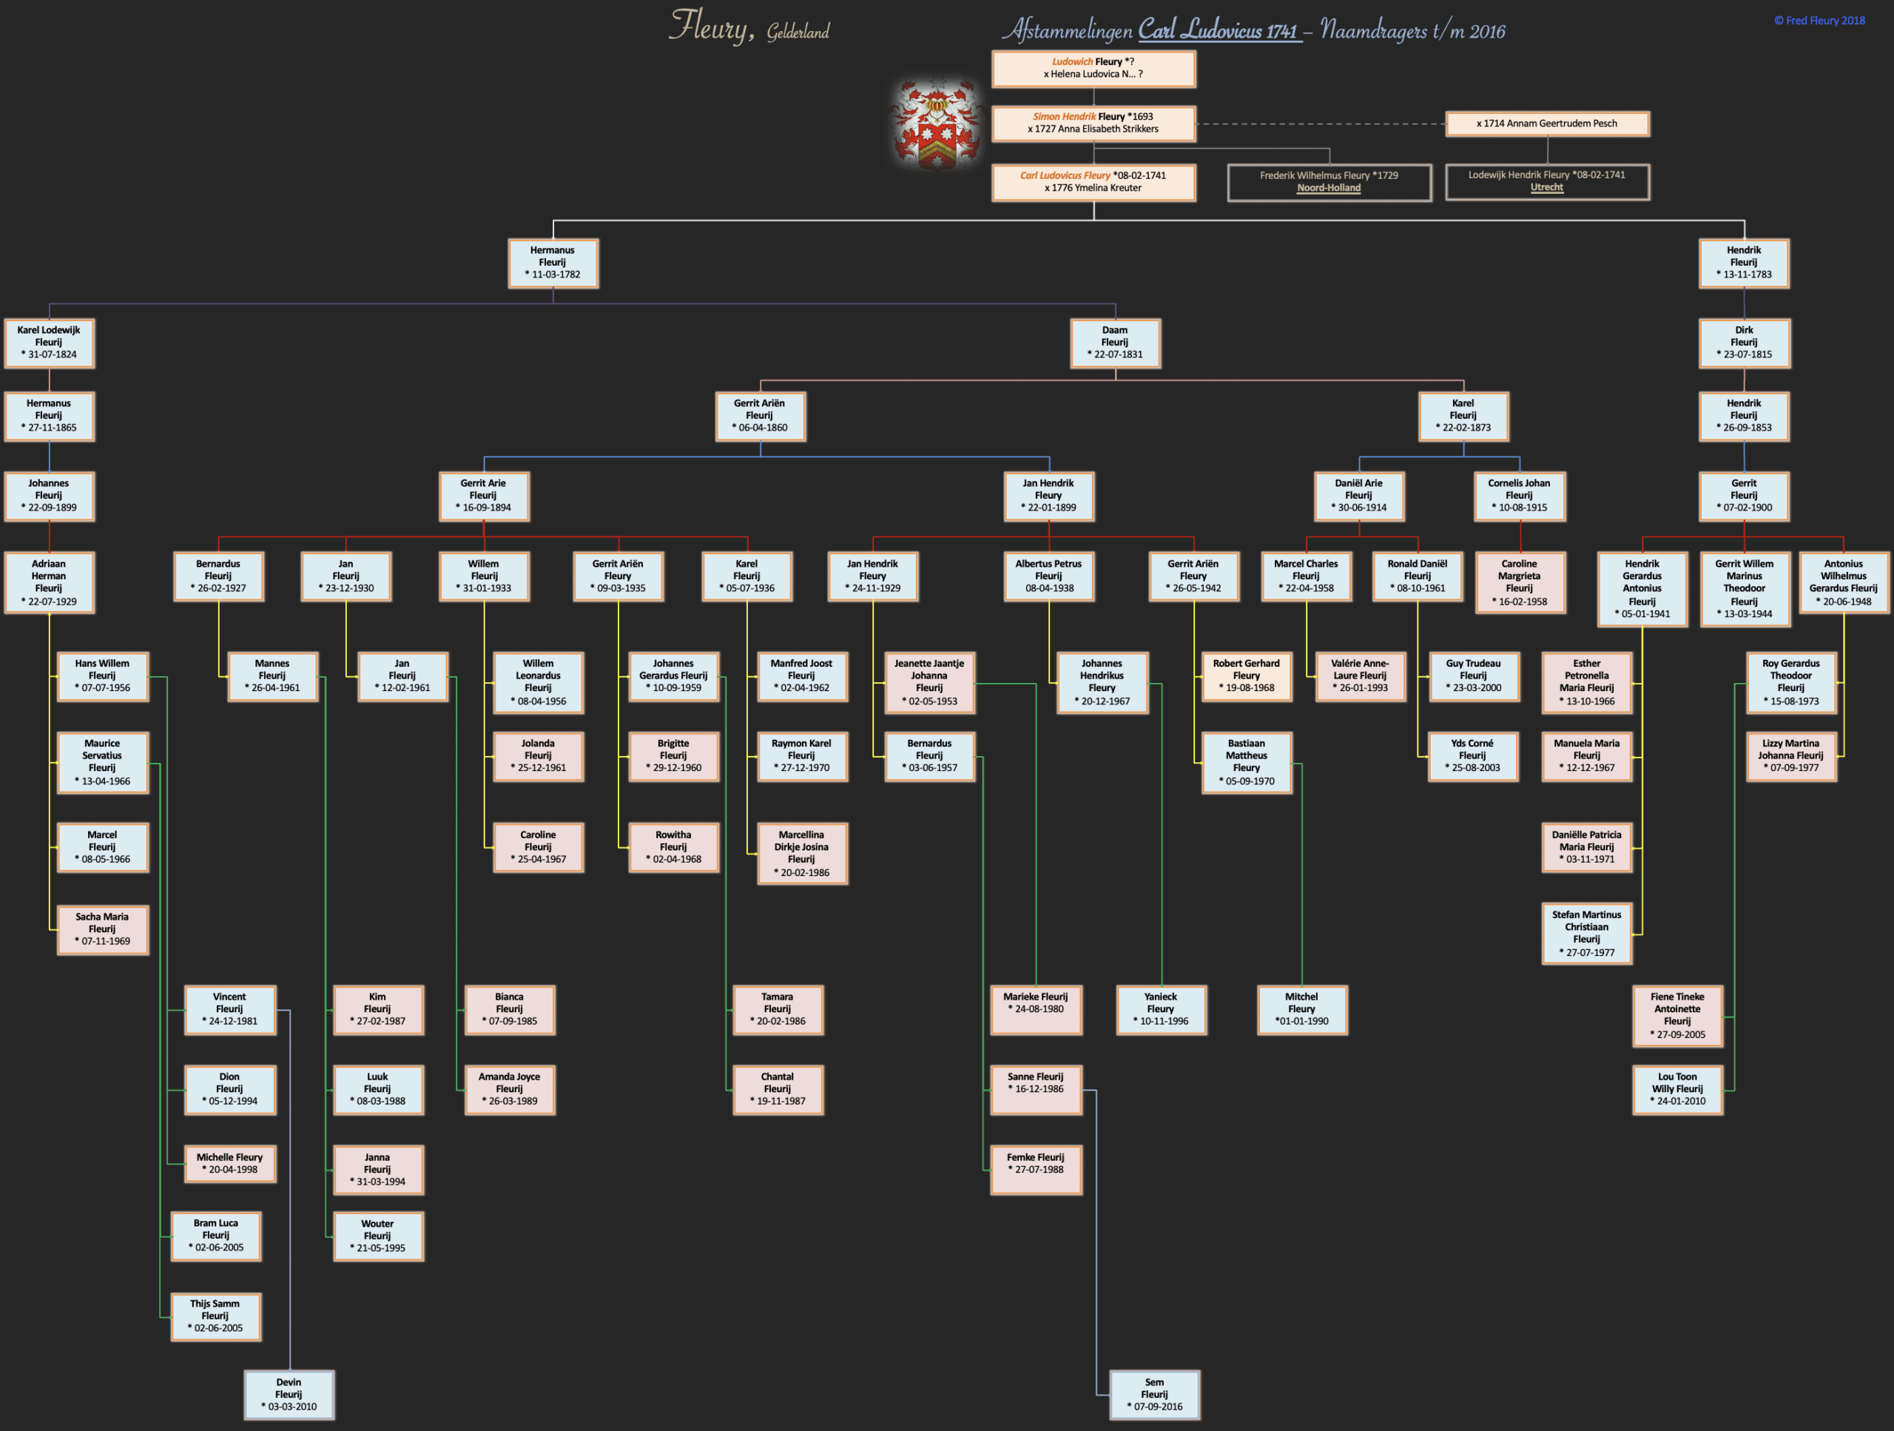Click the x 1714 Annam Geertrudem Pesch box
Image resolution: width=1894 pixels, height=1431 pixels.
(x=1546, y=124)
